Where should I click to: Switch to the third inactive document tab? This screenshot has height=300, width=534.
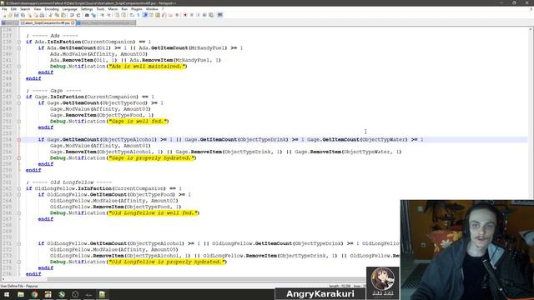[106, 22]
